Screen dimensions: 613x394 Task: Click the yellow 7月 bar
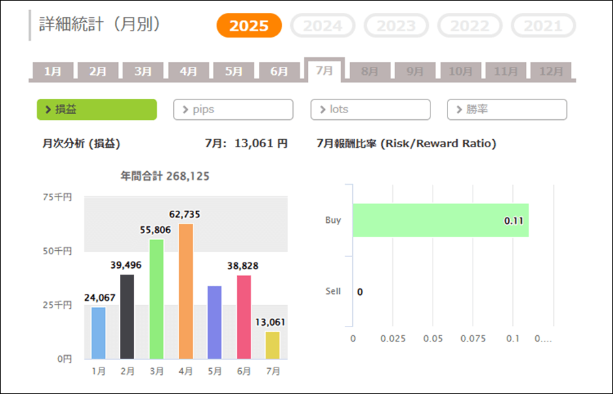[273, 345]
